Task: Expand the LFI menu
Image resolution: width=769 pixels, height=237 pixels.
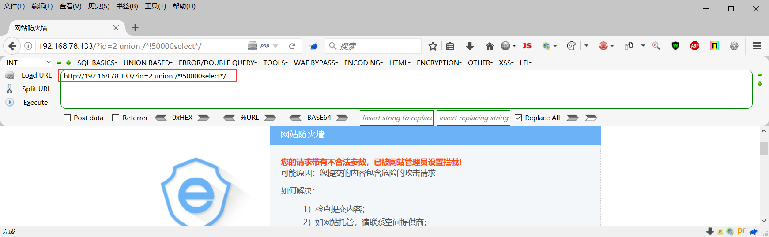Action: pos(525,63)
